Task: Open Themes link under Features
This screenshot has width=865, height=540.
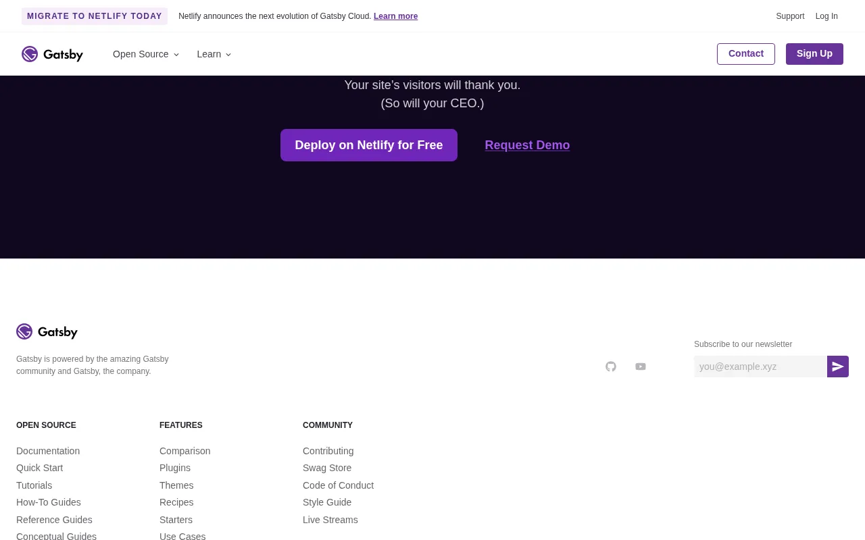Action: point(176,485)
